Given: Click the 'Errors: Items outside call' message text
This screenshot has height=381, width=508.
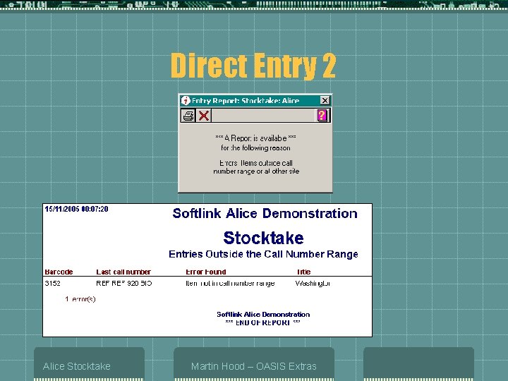Looking at the screenshot, I should pos(256,167).
